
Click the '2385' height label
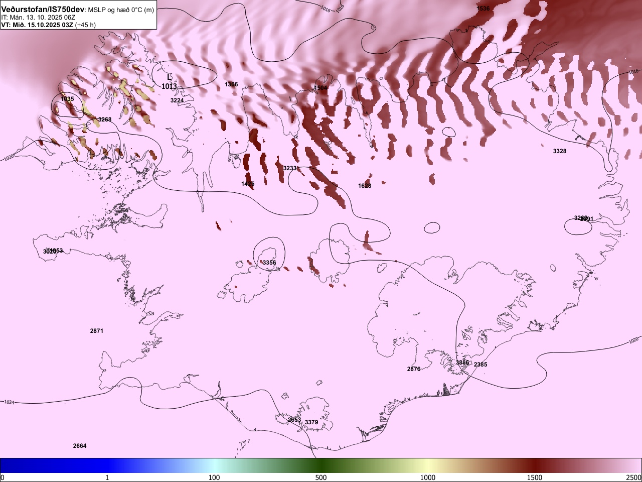(x=480, y=365)
